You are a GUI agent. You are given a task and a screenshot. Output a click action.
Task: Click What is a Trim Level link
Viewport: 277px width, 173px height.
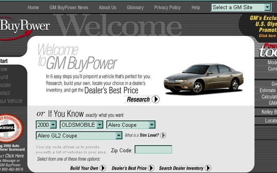point(142,135)
